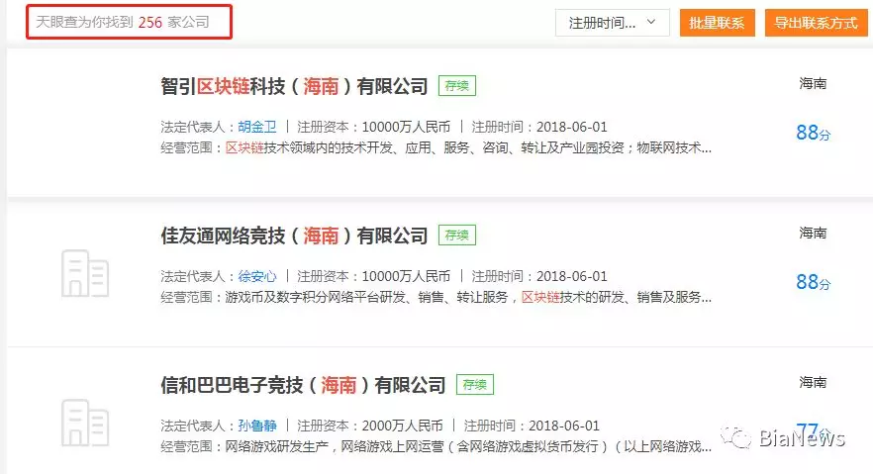Click 海南 region label in 信和巴巴 row
The width and height of the screenshot is (873, 474).
click(813, 382)
